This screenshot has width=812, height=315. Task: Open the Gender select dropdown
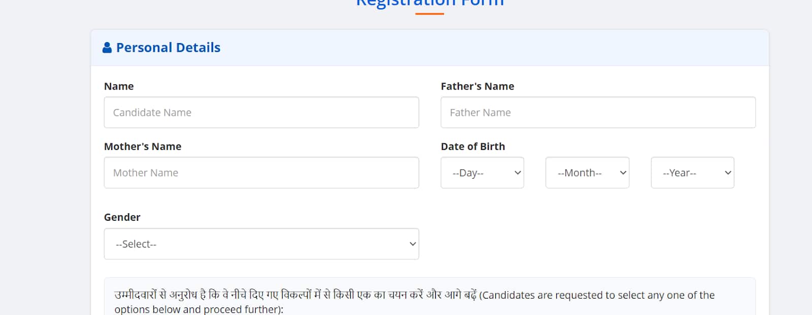coord(261,244)
